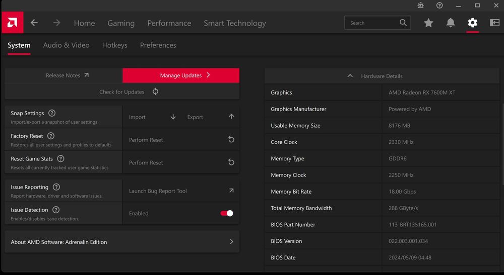
Task: Toggle the sidebar panel layout icon
Action: tap(494, 23)
